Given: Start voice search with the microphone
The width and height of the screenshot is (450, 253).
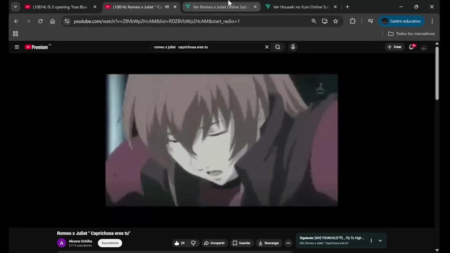Looking at the screenshot, I should pyautogui.click(x=293, y=47).
